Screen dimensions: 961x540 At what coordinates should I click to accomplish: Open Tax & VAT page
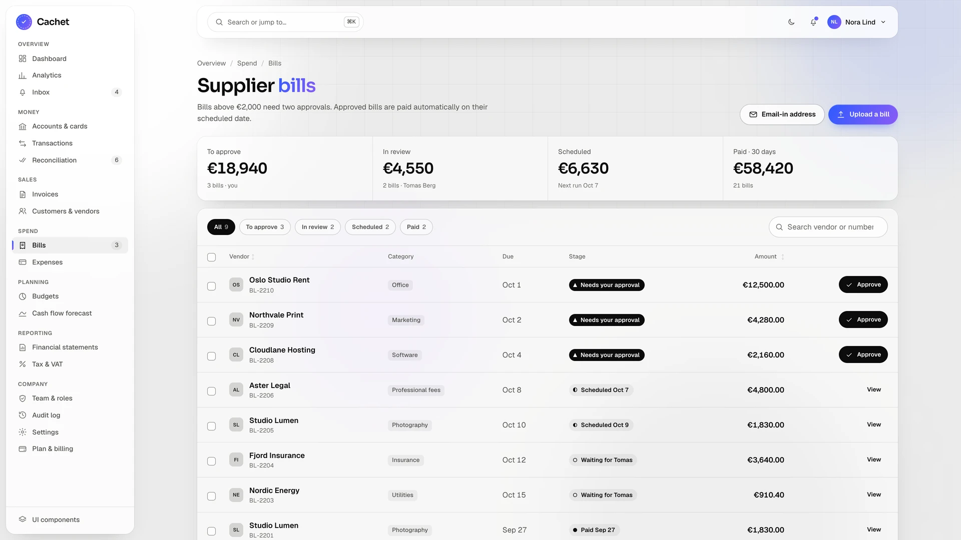[x=70, y=364]
